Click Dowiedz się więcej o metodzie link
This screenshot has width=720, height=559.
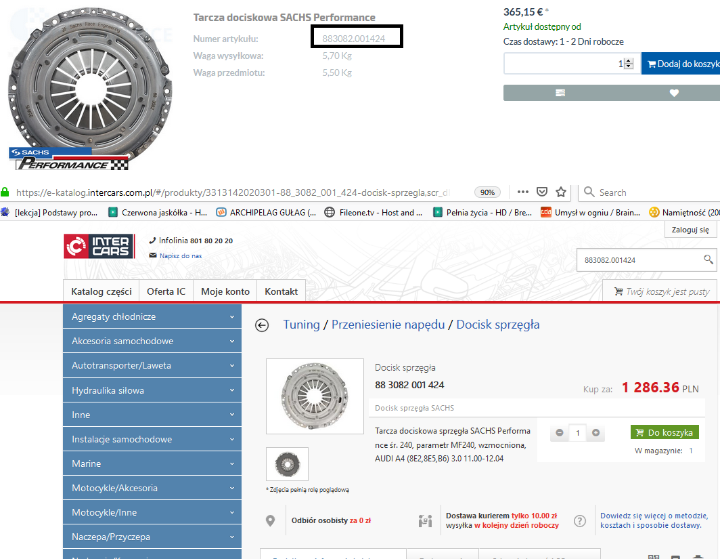[654, 520]
